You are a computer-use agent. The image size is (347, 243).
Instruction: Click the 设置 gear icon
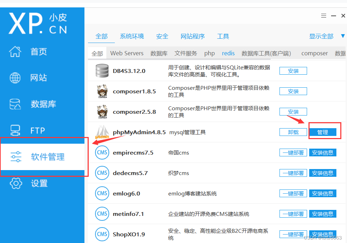(x=16, y=183)
